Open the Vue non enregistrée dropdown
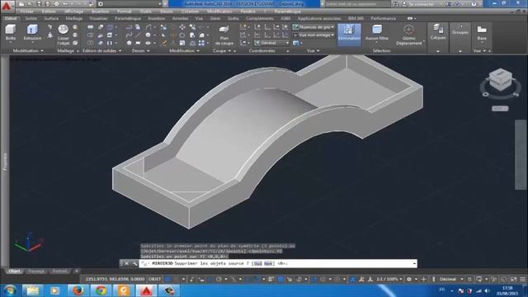The width and height of the screenshot is (528, 297). pyautogui.click(x=313, y=35)
